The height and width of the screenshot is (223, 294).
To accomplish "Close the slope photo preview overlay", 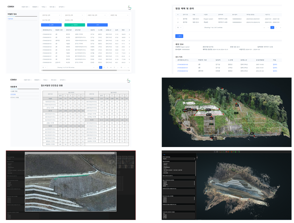I will [115, 153].
